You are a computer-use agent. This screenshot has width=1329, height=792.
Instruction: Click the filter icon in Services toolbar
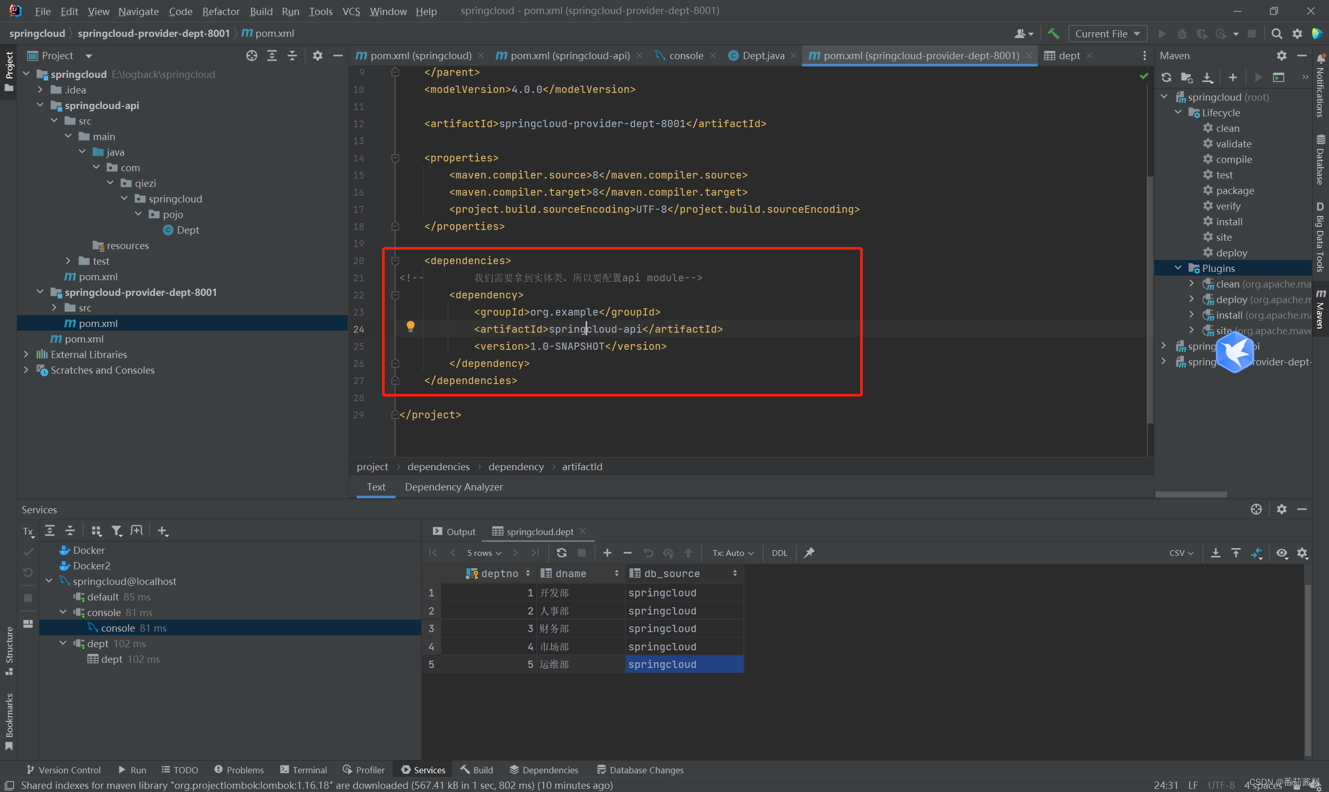(116, 530)
